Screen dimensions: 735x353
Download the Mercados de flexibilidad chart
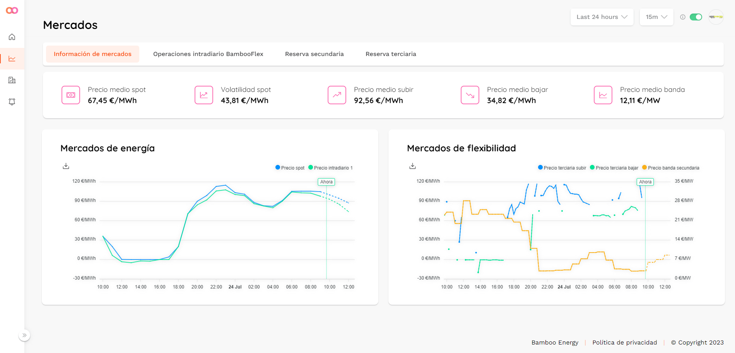[x=413, y=166]
